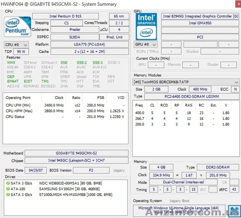Expand the TwinMOS 8DRC5MK8-TATP memory module dropdown
Viewport: 241px width, 218px height.
click(x=186, y=82)
